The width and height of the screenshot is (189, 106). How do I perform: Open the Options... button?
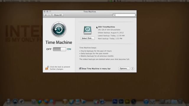tap(124, 69)
